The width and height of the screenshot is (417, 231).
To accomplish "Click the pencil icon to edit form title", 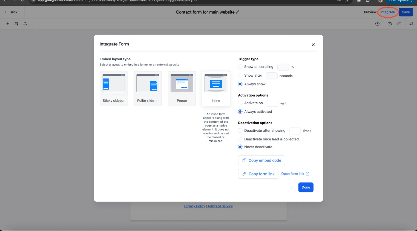I will click(x=237, y=12).
